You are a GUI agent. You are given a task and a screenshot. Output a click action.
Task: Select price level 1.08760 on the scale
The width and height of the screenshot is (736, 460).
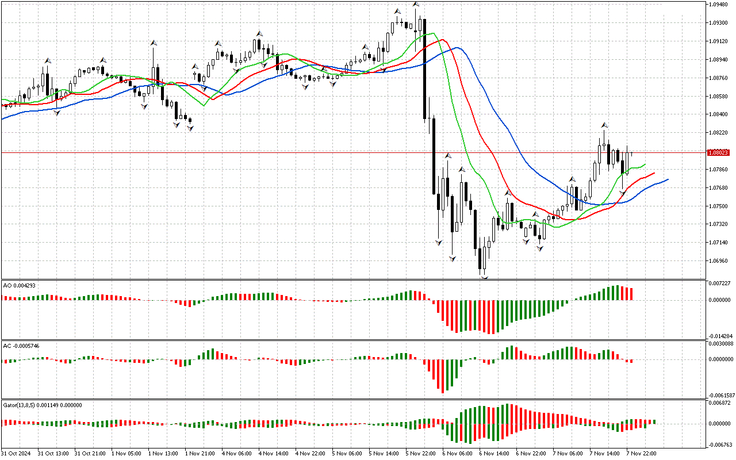(719, 78)
